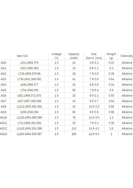Select the L1130,LR54,390/389 cell

click(x=29, y=118)
